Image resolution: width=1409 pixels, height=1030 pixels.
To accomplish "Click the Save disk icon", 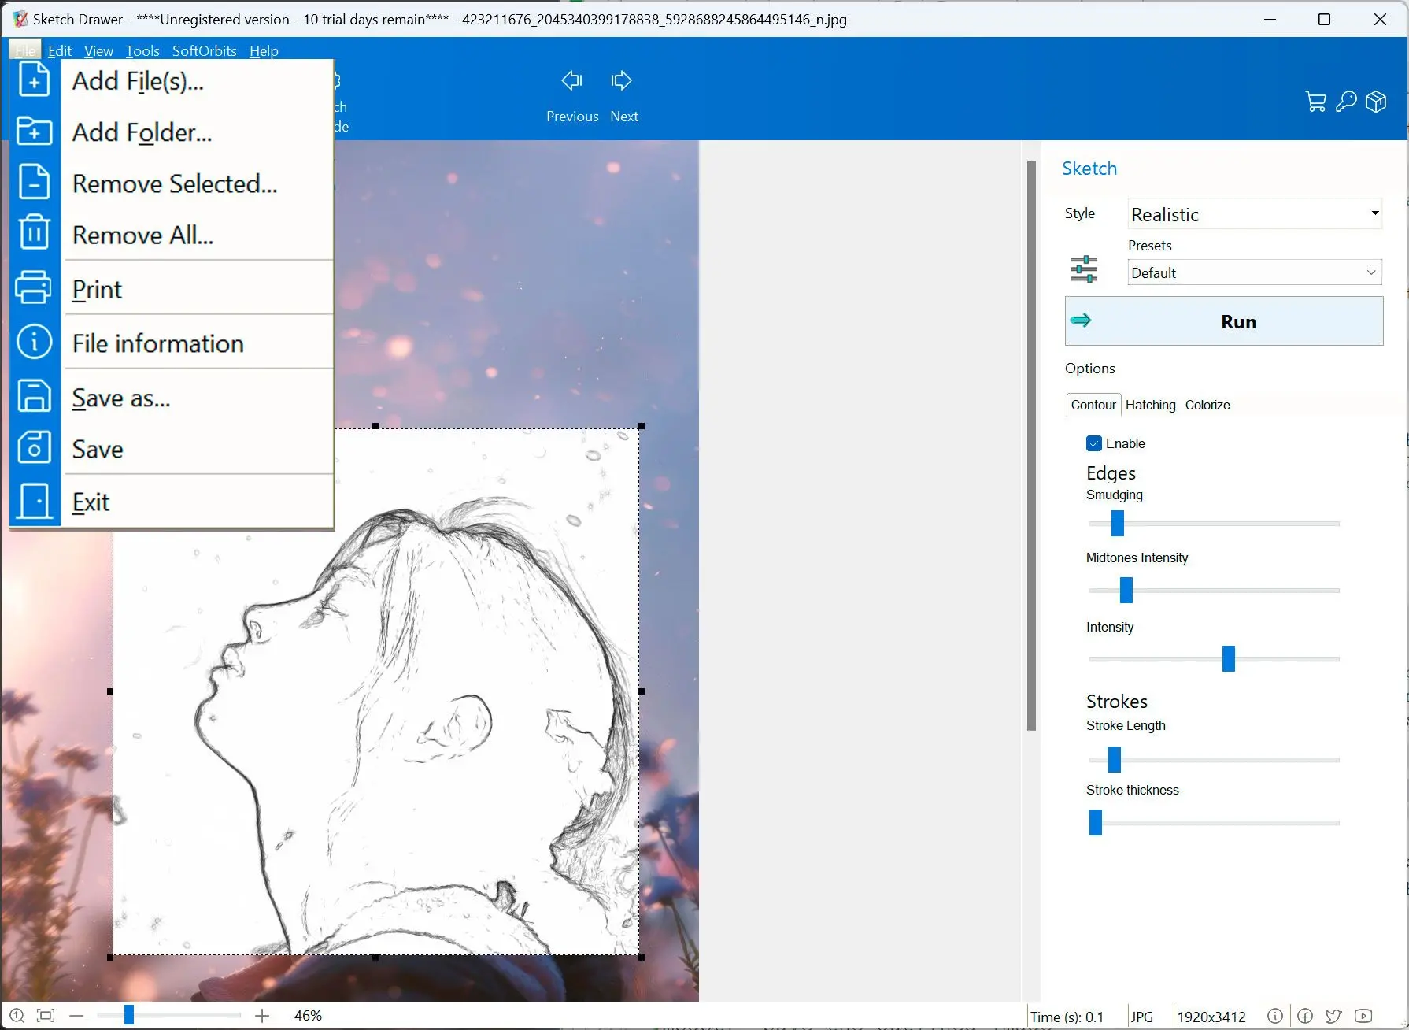I will coord(35,447).
